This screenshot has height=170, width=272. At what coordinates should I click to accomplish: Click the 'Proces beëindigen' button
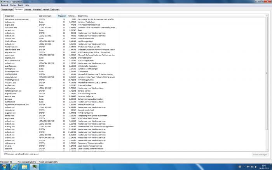(x=260, y=154)
